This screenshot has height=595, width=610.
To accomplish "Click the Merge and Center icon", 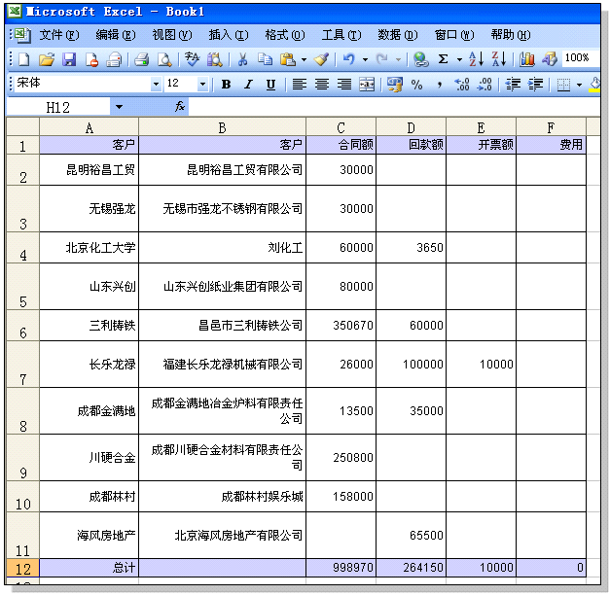I will pos(367,85).
